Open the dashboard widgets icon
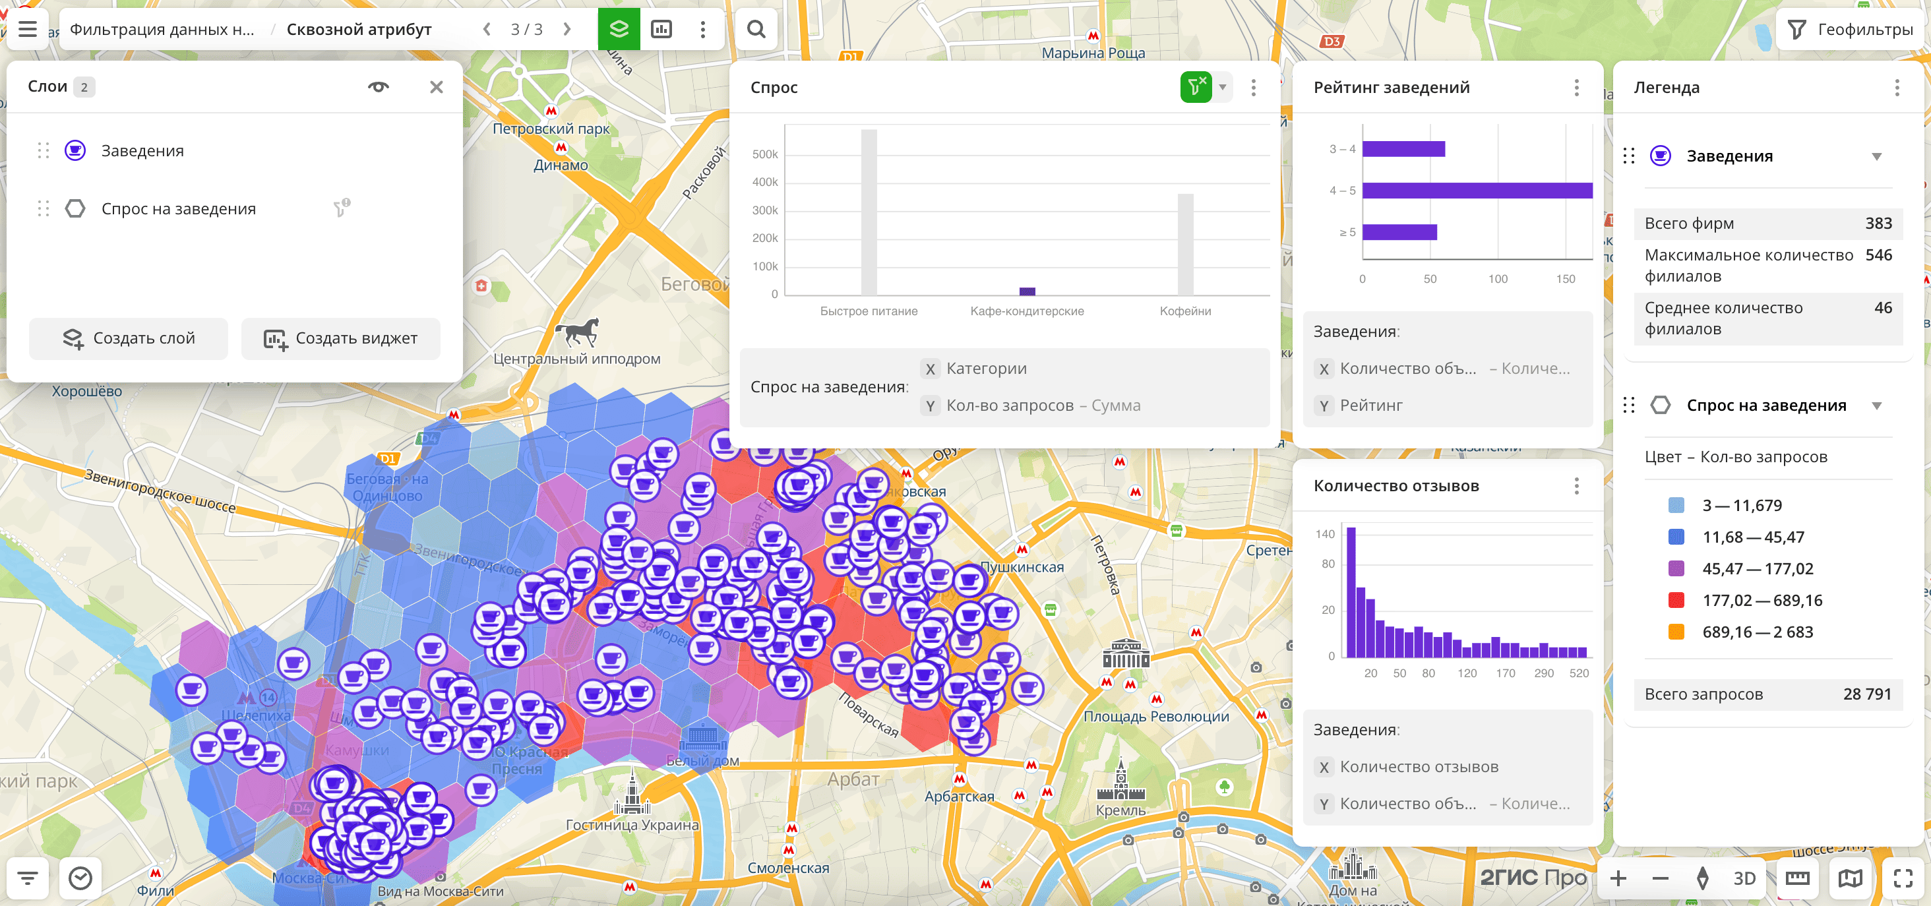 (661, 29)
